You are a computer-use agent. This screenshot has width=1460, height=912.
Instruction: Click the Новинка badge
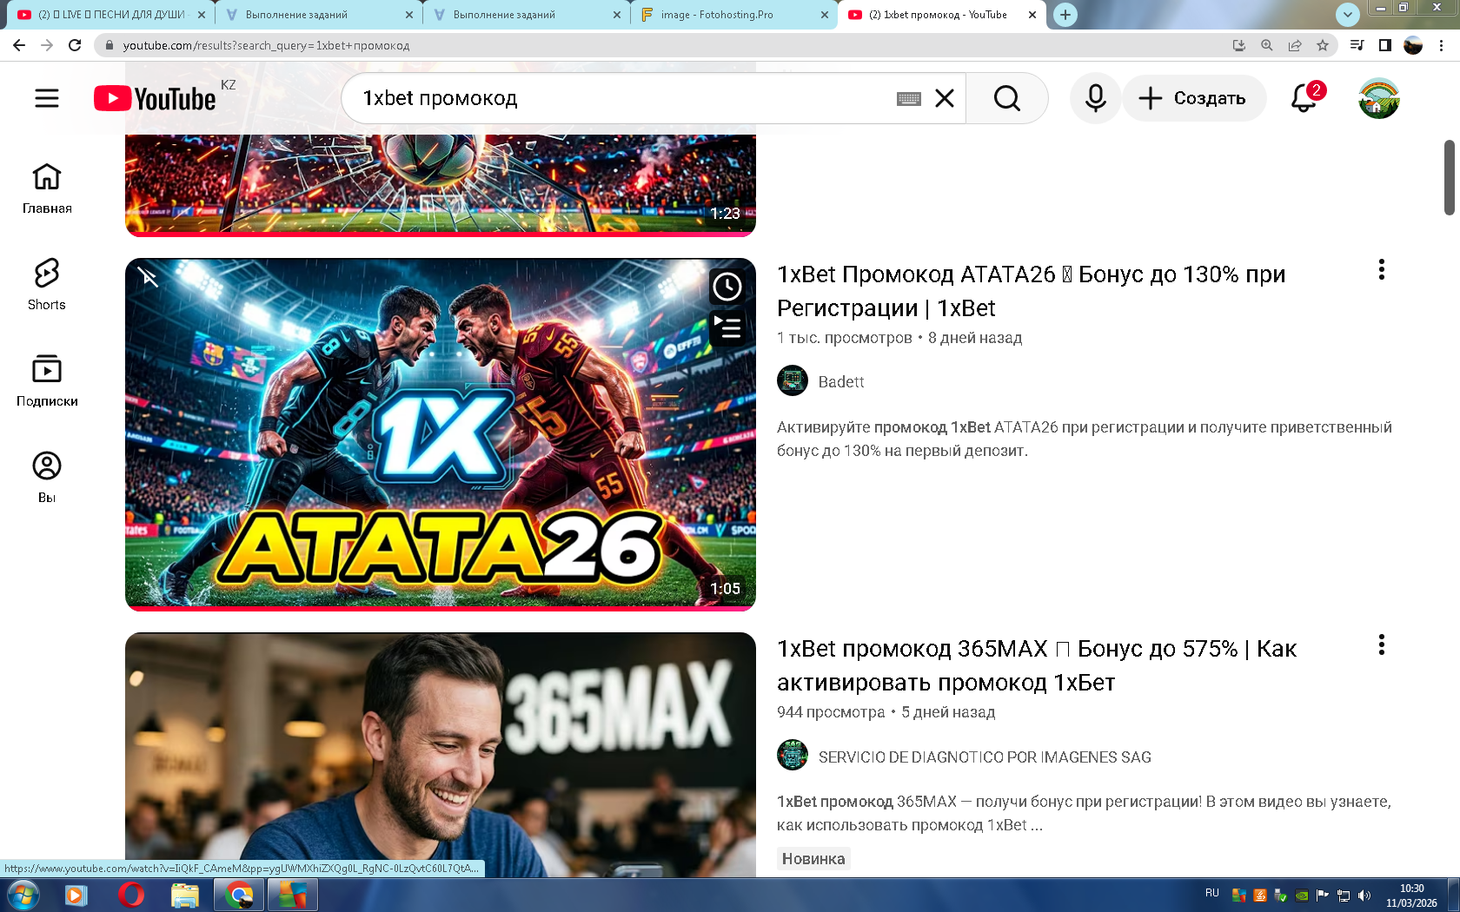click(x=813, y=859)
